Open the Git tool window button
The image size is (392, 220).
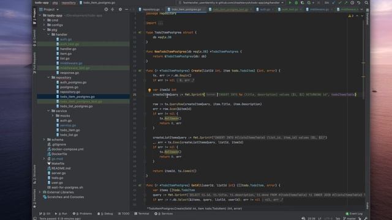pyautogui.click(x=45, y=214)
